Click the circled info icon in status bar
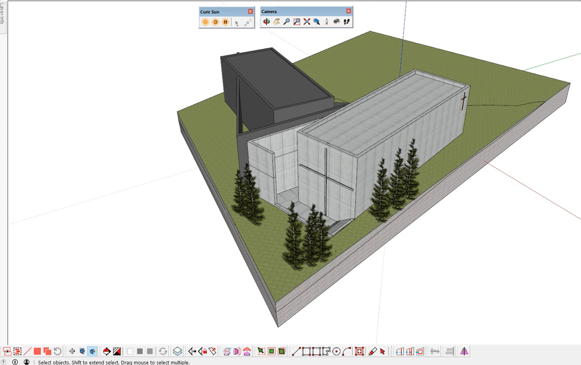Screen dimensions: 581x365 click(x=15, y=362)
